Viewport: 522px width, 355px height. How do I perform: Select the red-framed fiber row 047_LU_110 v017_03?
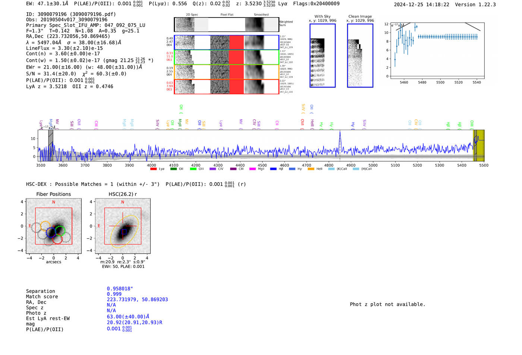(x=226, y=87)
